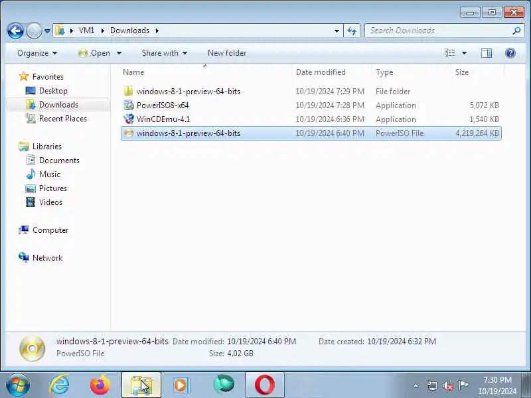Select the windows-8-1-preview-64-bits PowerISO file
531x398 pixels.
pos(311,133)
